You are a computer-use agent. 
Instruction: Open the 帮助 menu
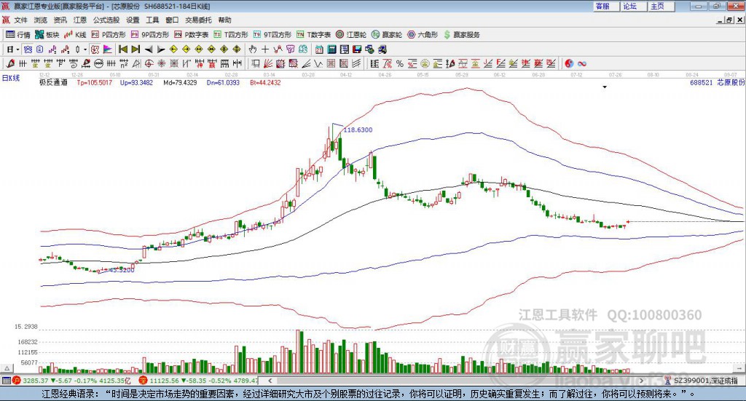tap(224, 20)
